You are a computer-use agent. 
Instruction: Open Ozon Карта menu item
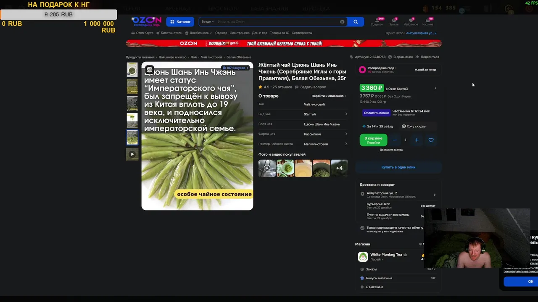[142, 33]
